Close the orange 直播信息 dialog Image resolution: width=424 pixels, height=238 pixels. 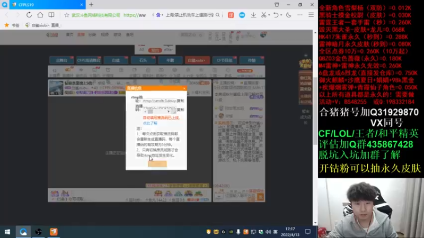click(x=184, y=88)
